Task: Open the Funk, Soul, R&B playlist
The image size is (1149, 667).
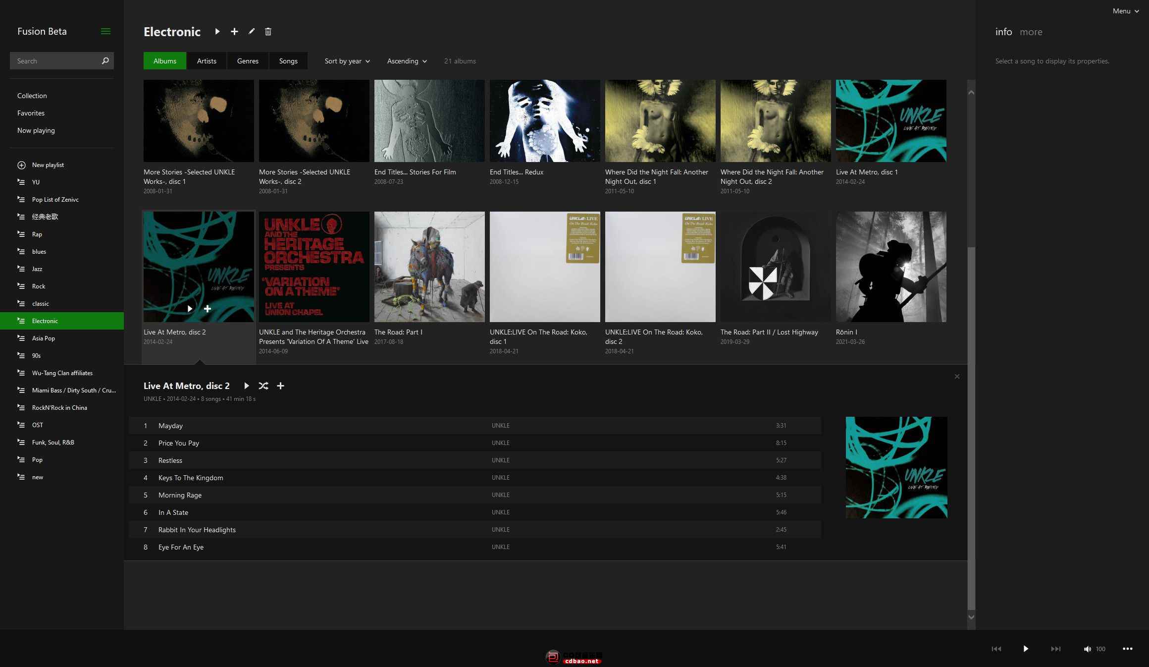Action: 62,443
